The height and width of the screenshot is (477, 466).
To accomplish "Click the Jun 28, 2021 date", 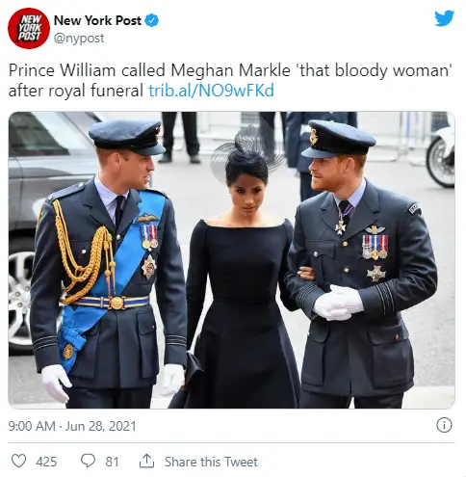I will tap(101, 426).
